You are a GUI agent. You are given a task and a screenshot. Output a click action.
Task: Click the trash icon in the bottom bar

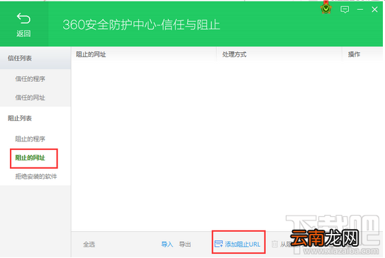tap(275, 244)
